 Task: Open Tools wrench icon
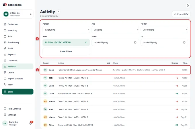[x=5, y=48]
